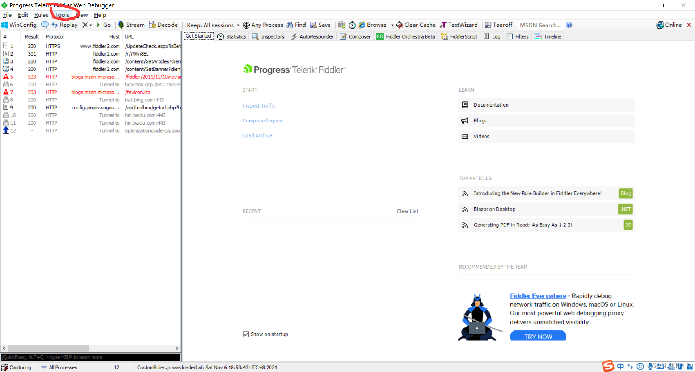The height and width of the screenshot is (372, 695).
Task: Select session 1 www.fiddler2.com row
Action: (90, 46)
